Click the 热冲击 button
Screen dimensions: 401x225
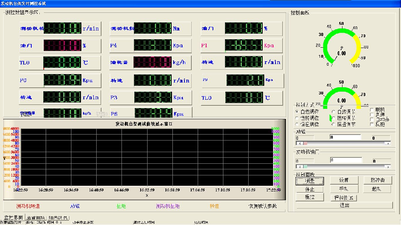point(378,180)
